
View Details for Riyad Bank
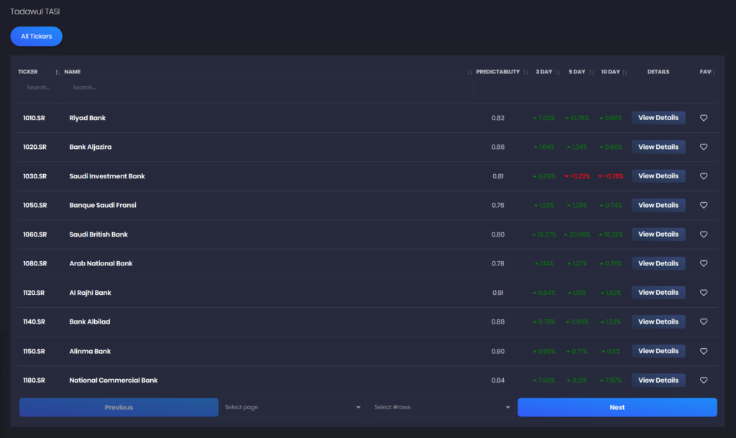tap(658, 118)
